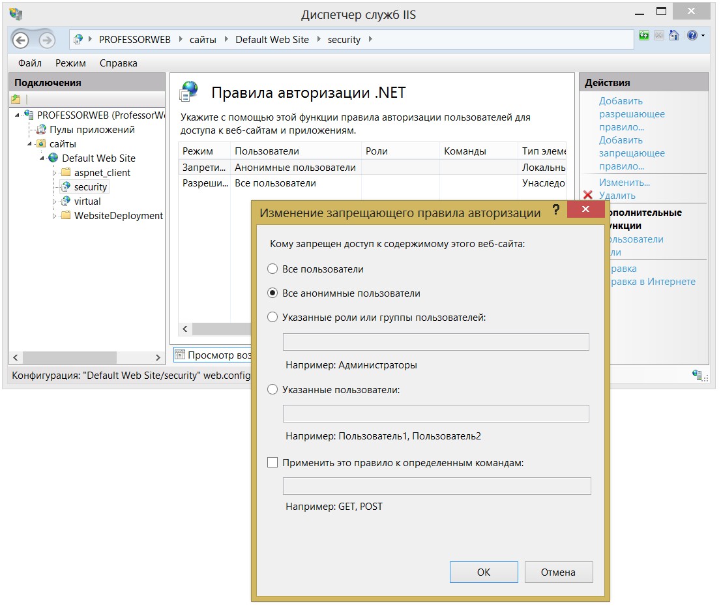Click the Изменить... action link
The width and height of the screenshot is (721, 607).
625,183
